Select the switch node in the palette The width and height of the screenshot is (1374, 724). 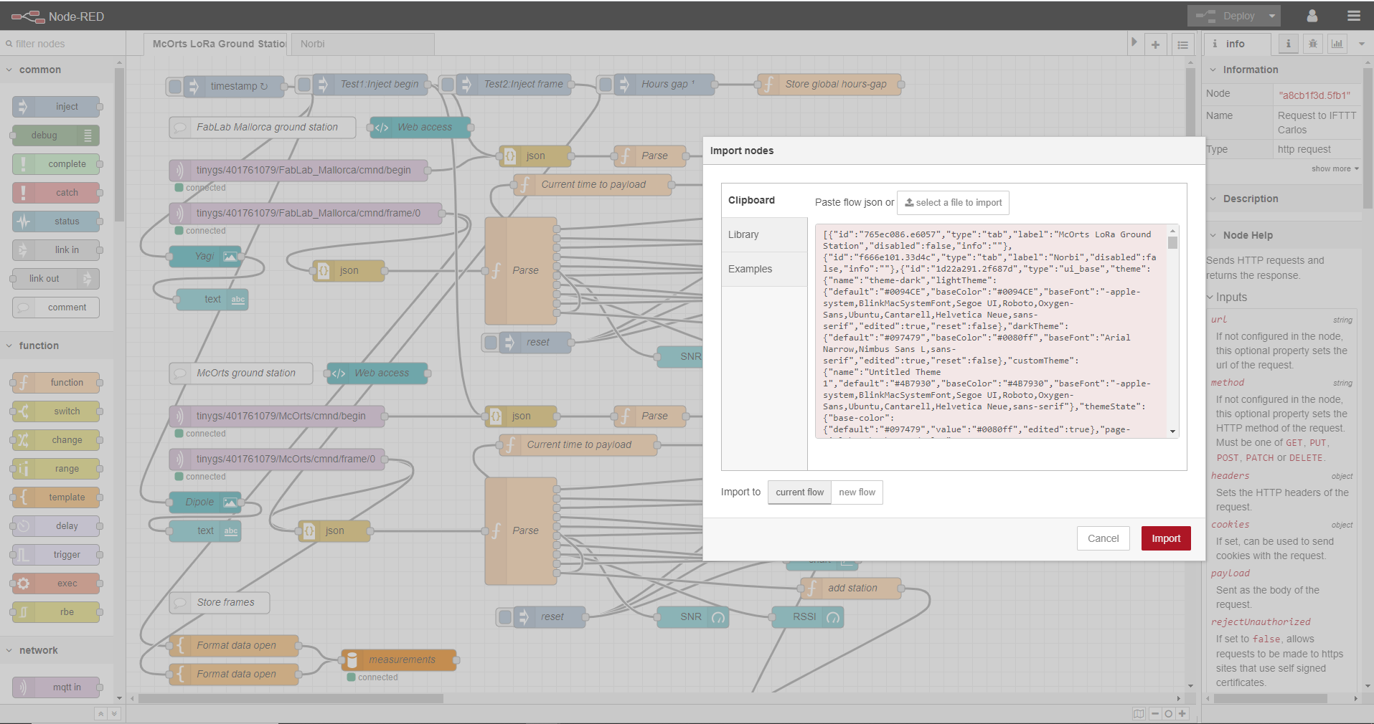point(55,411)
